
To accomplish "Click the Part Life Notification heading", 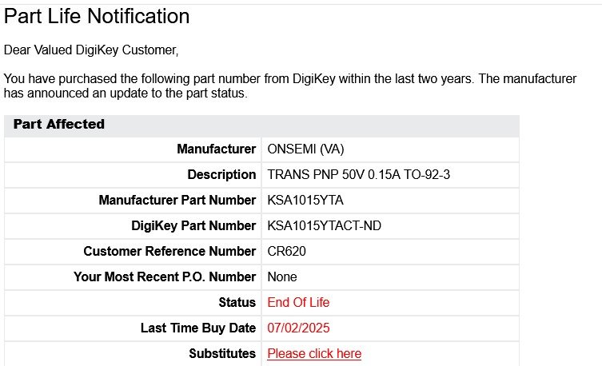I will coord(97,17).
